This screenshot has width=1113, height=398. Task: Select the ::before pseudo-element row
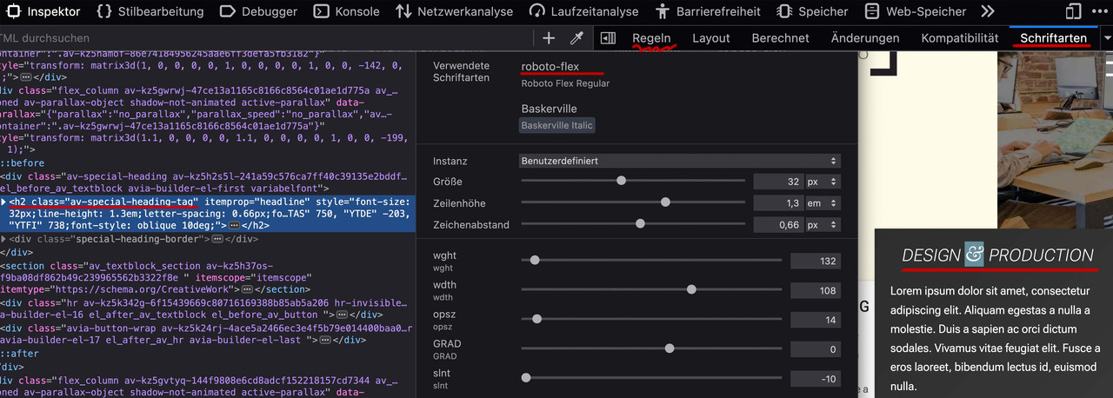(x=23, y=163)
